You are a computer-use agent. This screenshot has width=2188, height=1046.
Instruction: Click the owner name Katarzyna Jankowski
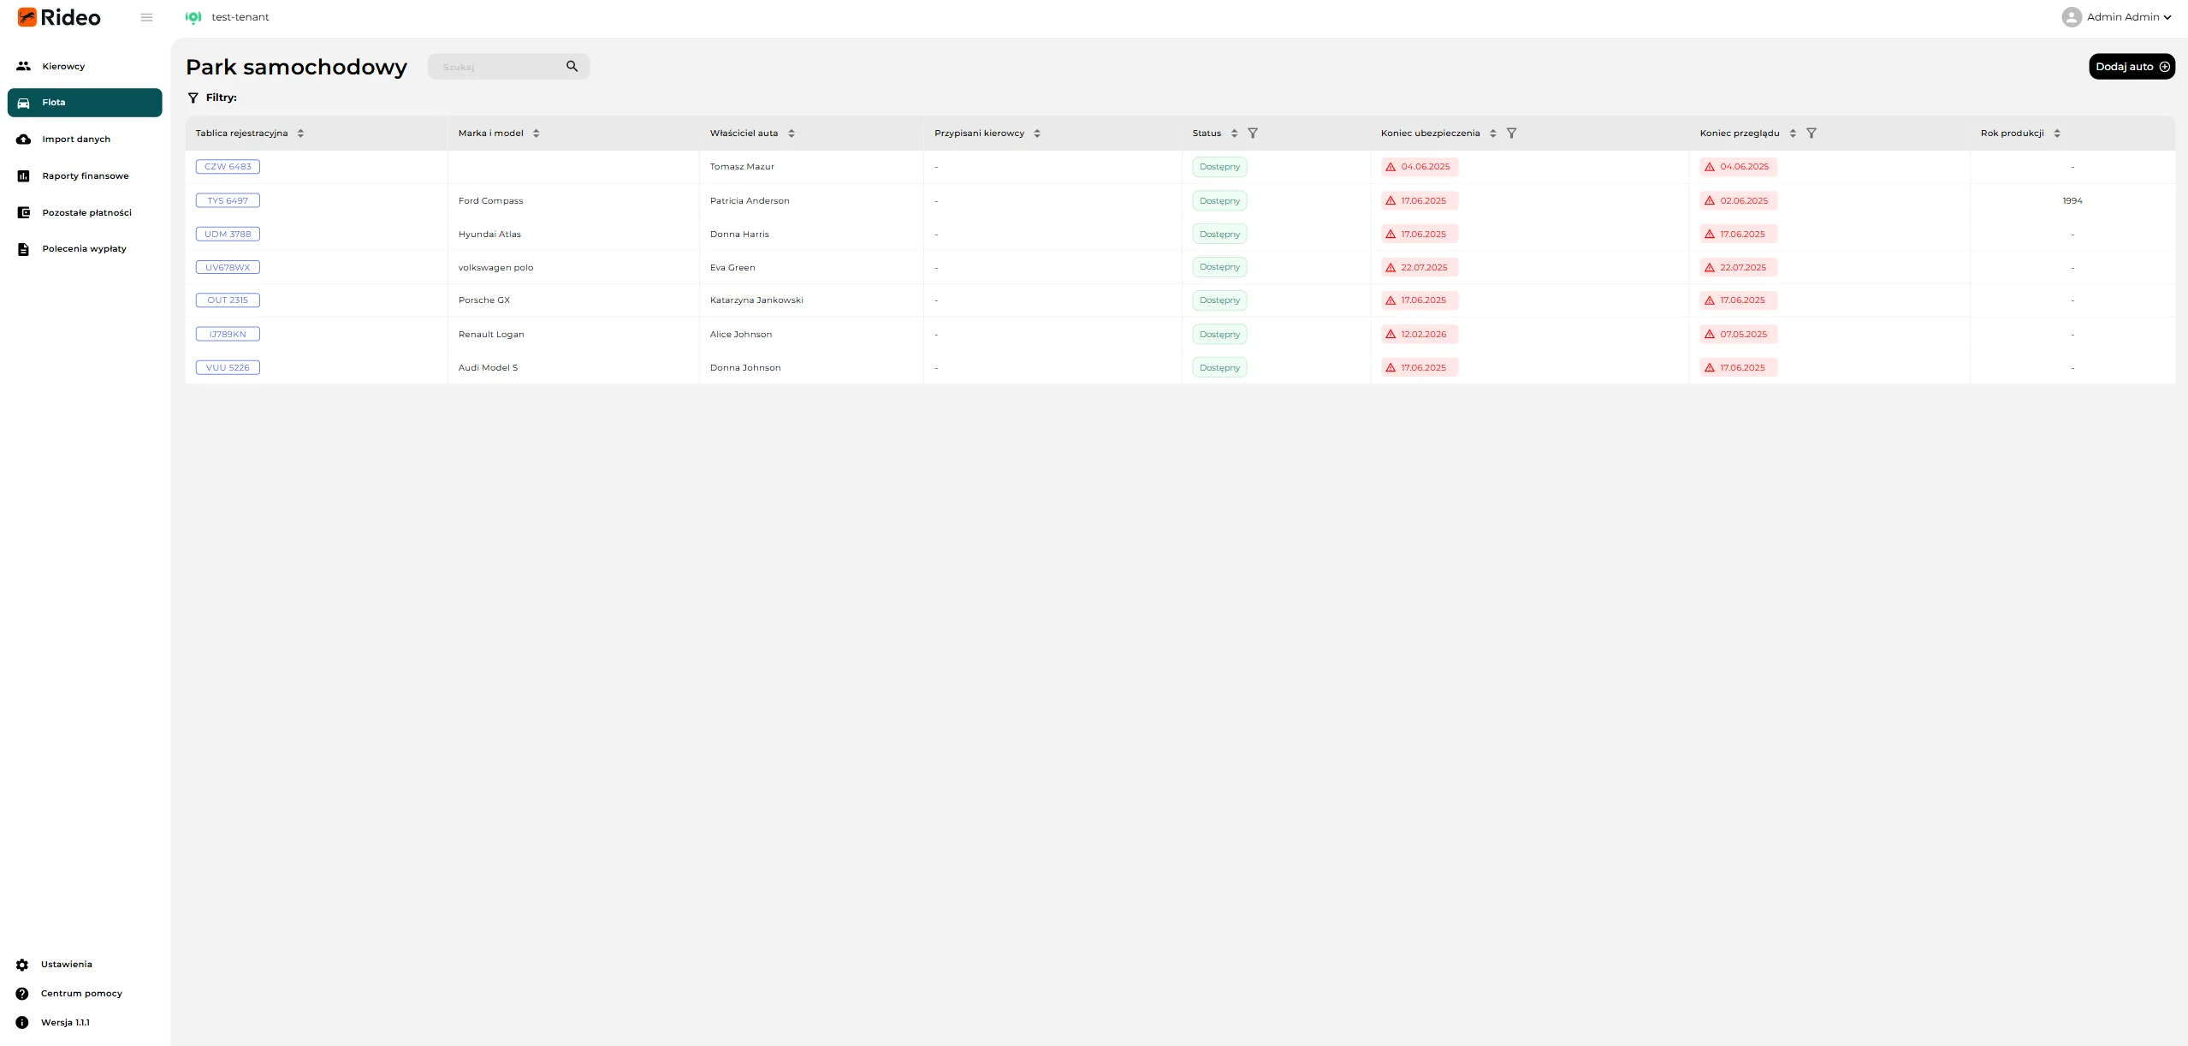(x=756, y=300)
